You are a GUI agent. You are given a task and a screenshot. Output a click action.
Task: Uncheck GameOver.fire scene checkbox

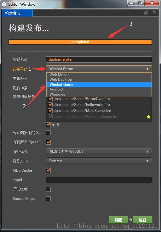50,99
